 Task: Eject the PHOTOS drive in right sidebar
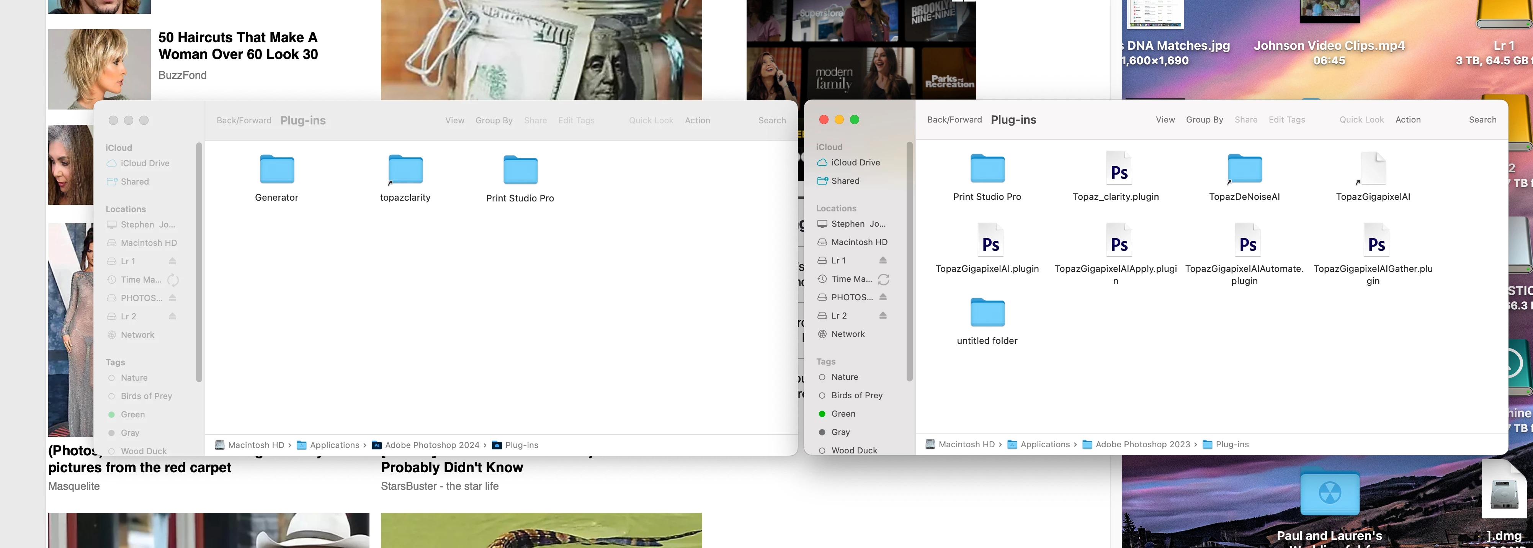[883, 298]
